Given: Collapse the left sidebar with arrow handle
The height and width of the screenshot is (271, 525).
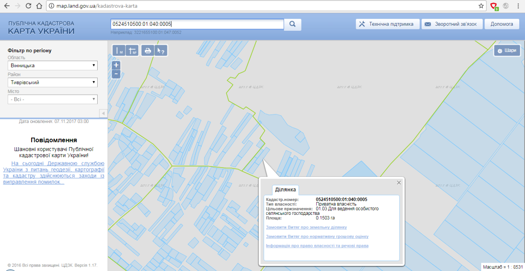Looking at the screenshot, I should point(103,113).
